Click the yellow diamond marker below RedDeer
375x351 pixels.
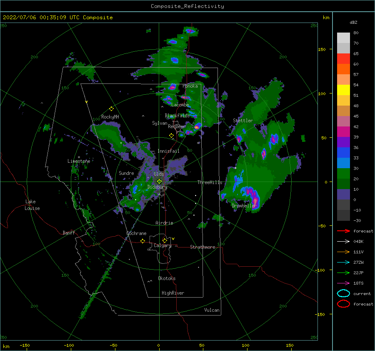point(172,136)
